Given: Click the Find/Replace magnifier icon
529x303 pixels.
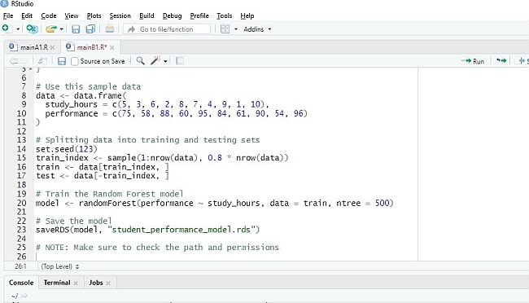Looking at the screenshot, I should (x=140, y=61).
